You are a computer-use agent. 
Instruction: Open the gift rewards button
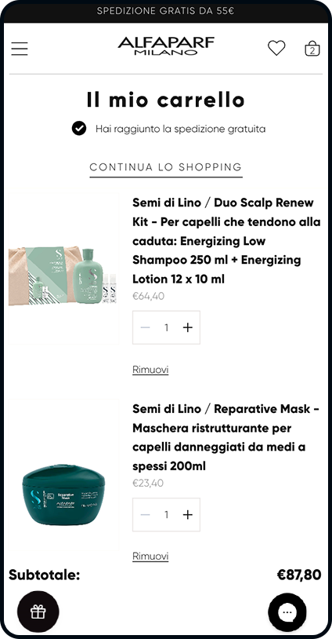[38, 612]
